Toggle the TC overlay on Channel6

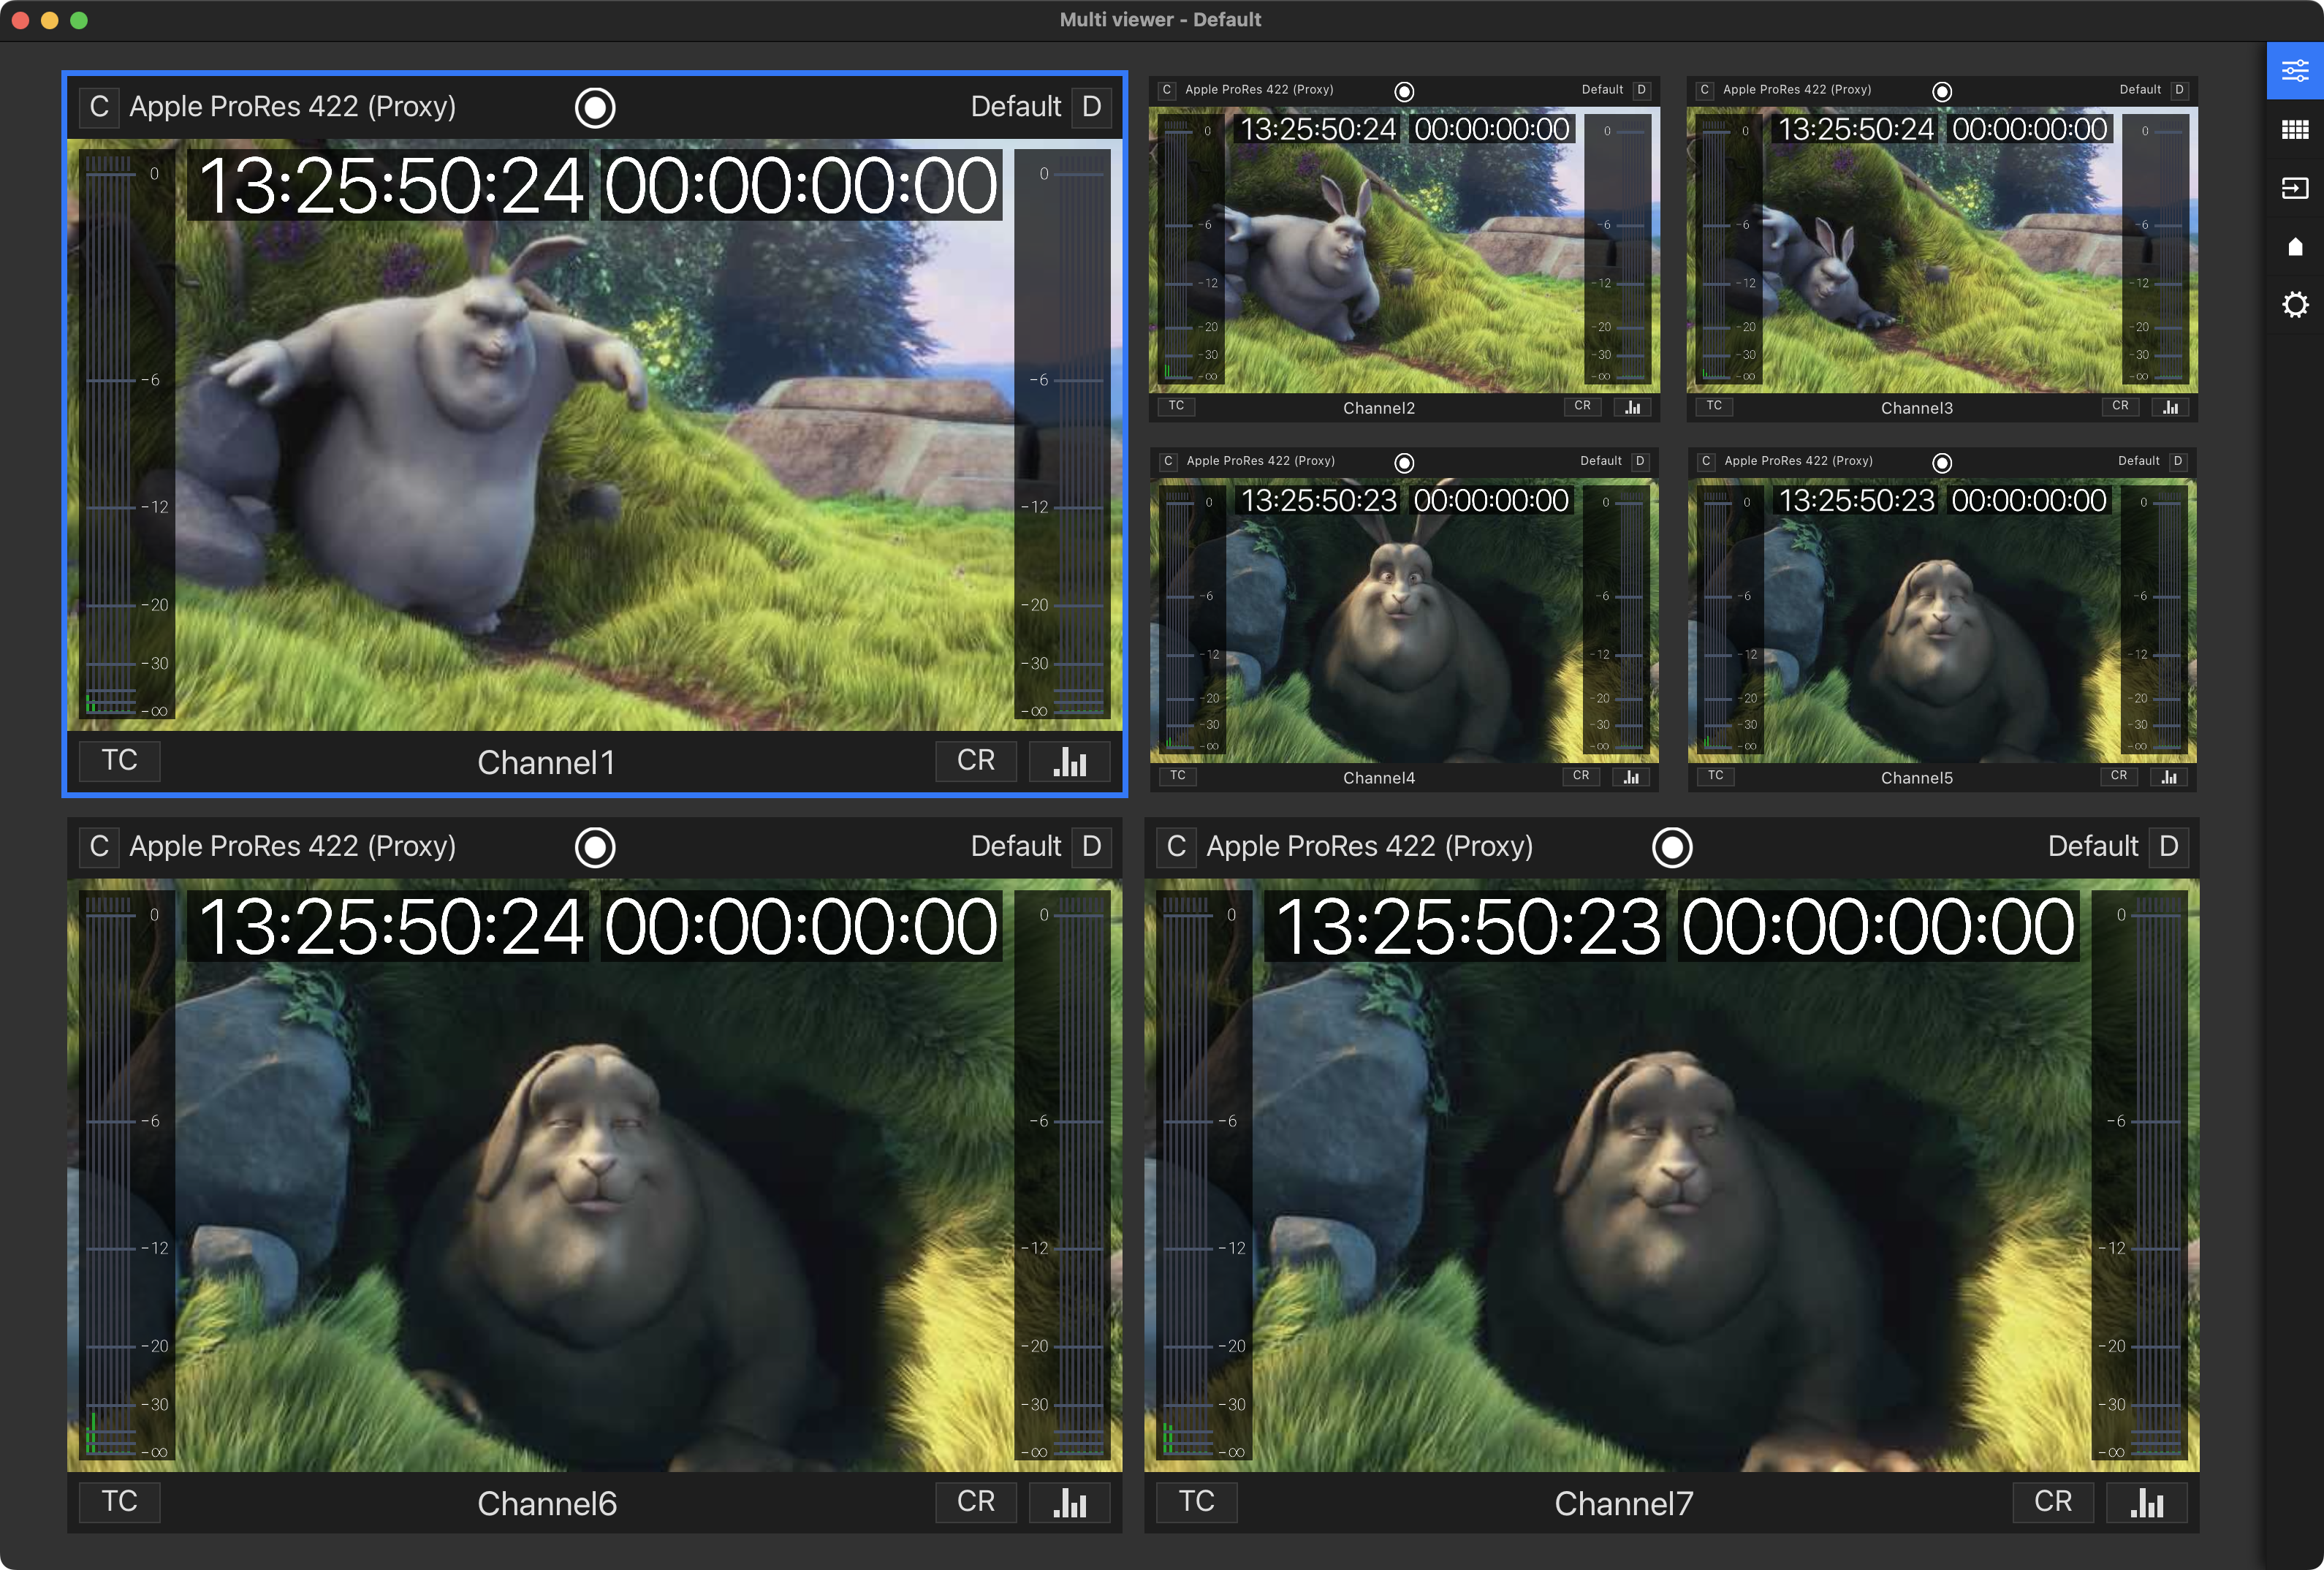click(120, 1501)
